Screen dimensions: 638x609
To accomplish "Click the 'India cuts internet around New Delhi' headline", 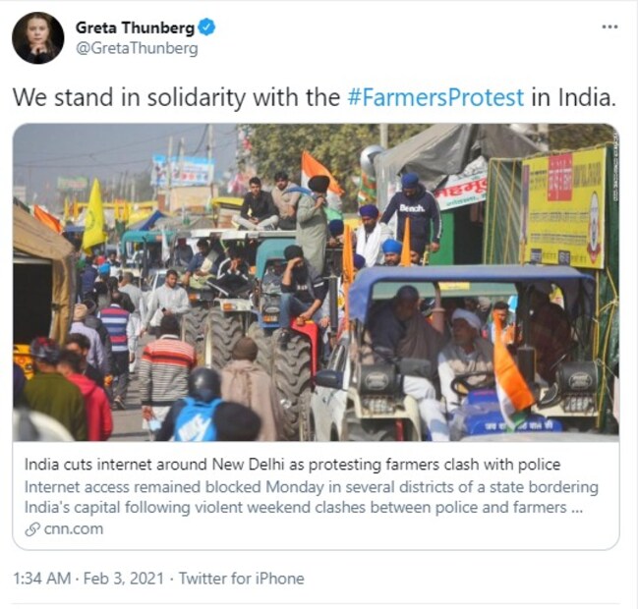I will 292,465.
